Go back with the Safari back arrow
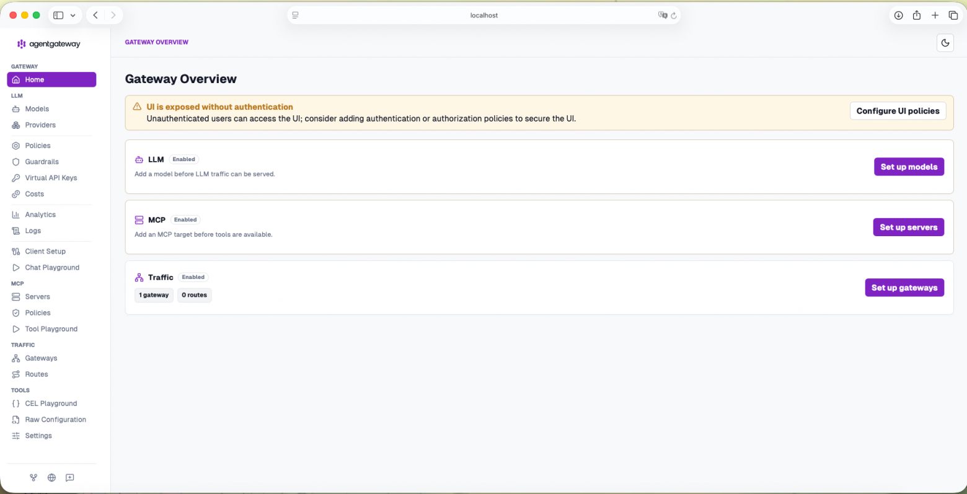Viewport: 967px width, 494px height. (95, 15)
